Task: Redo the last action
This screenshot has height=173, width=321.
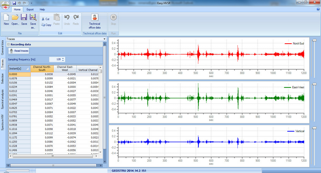Action: (76, 19)
